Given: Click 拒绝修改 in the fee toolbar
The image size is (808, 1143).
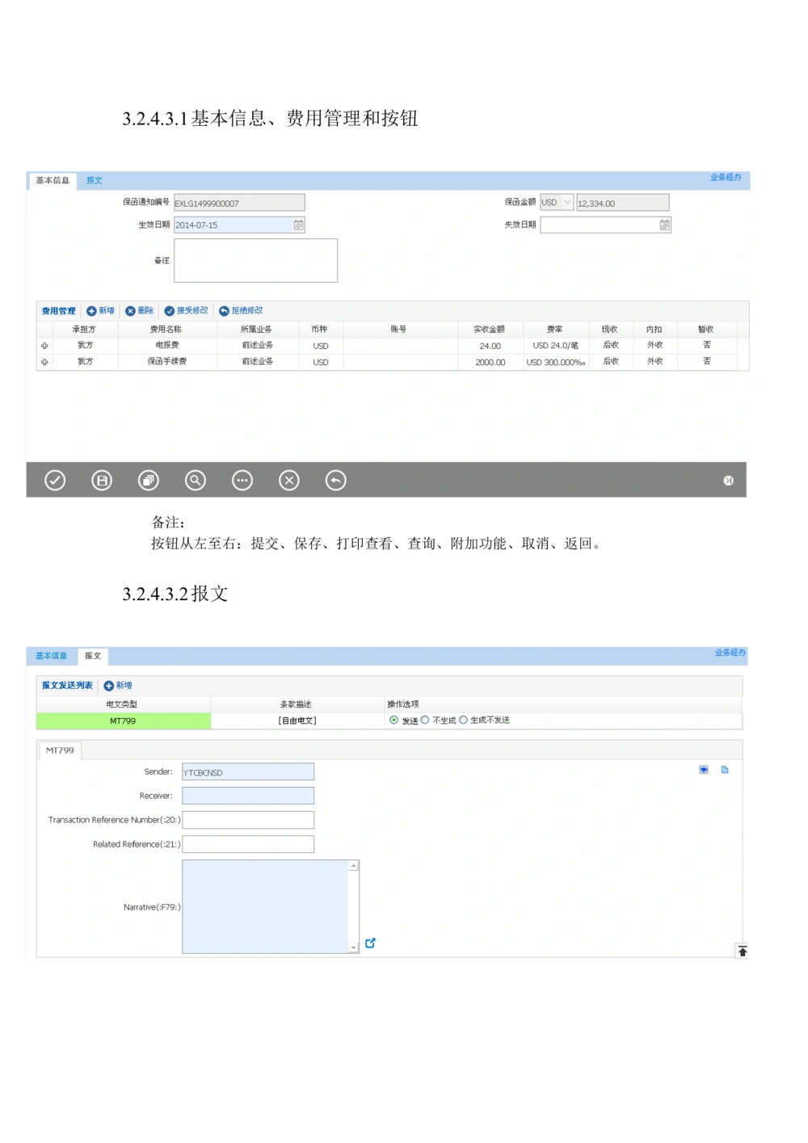Looking at the screenshot, I should tap(241, 311).
